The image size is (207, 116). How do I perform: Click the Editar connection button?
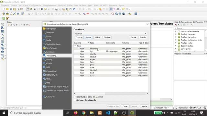click(x=98, y=37)
